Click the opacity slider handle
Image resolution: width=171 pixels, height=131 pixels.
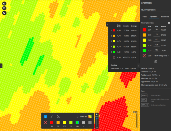(x=97, y=118)
